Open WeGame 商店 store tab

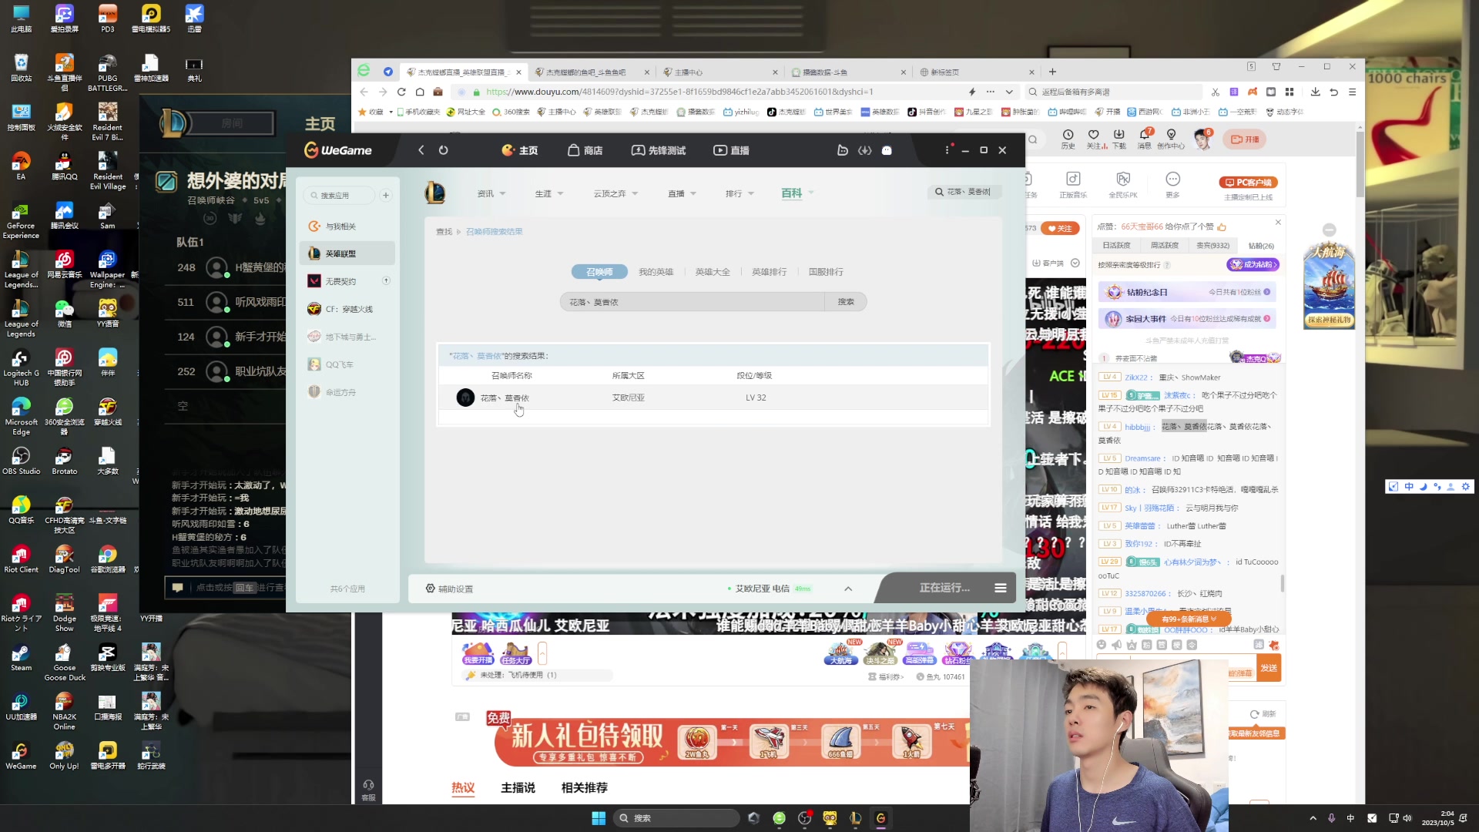(585, 150)
